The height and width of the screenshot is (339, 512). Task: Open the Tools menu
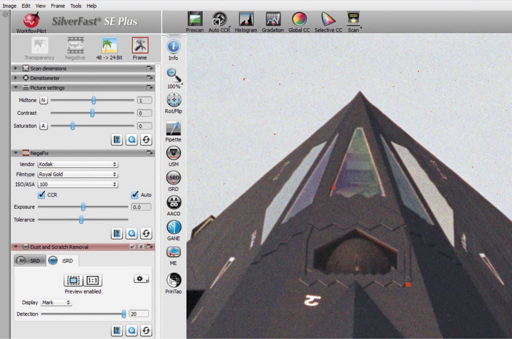click(x=76, y=5)
